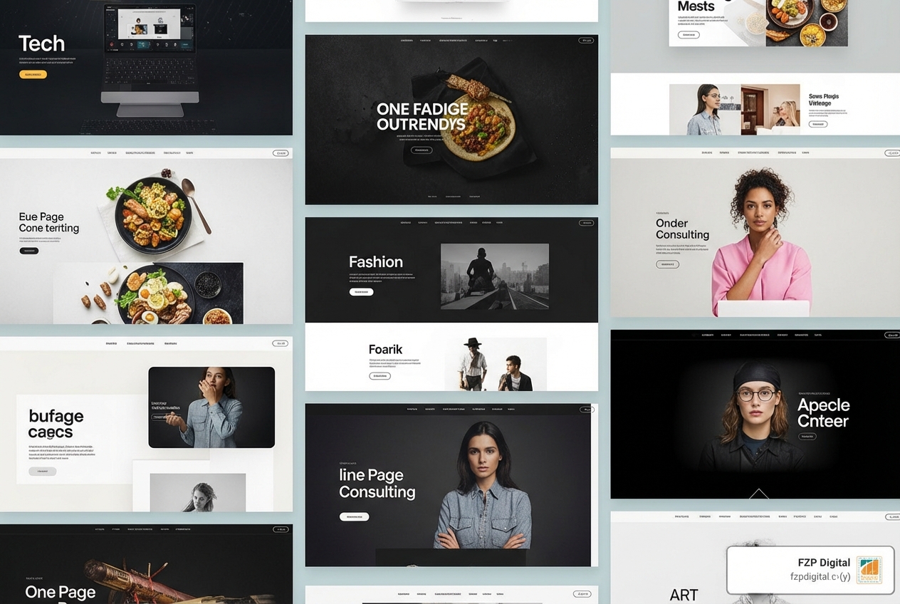Click the button under the Foarik heading

coord(380,375)
